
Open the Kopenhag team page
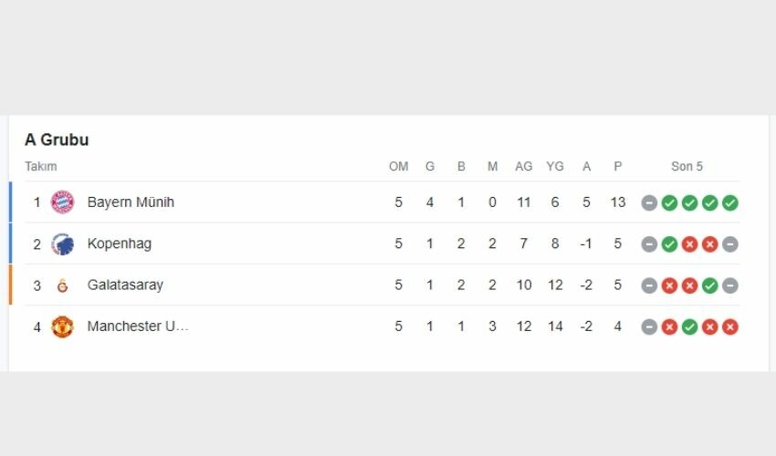[x=120, y=244]
